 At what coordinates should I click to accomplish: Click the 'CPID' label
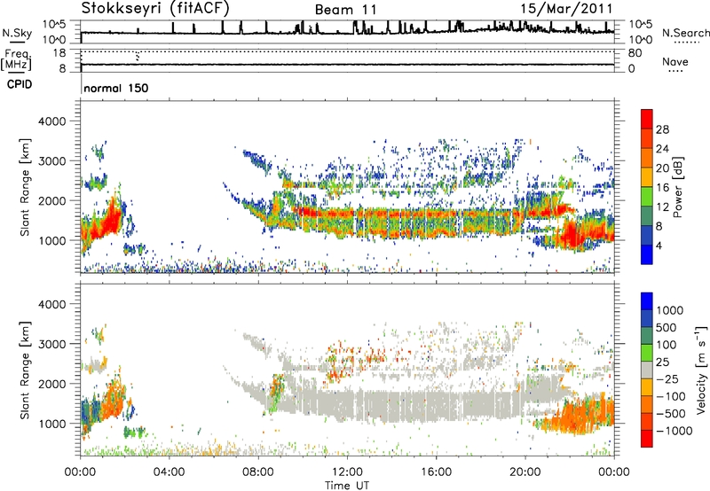(20, 84)
